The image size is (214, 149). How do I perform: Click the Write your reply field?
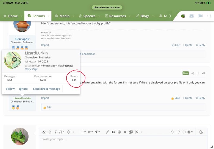(x=123, y=142)
